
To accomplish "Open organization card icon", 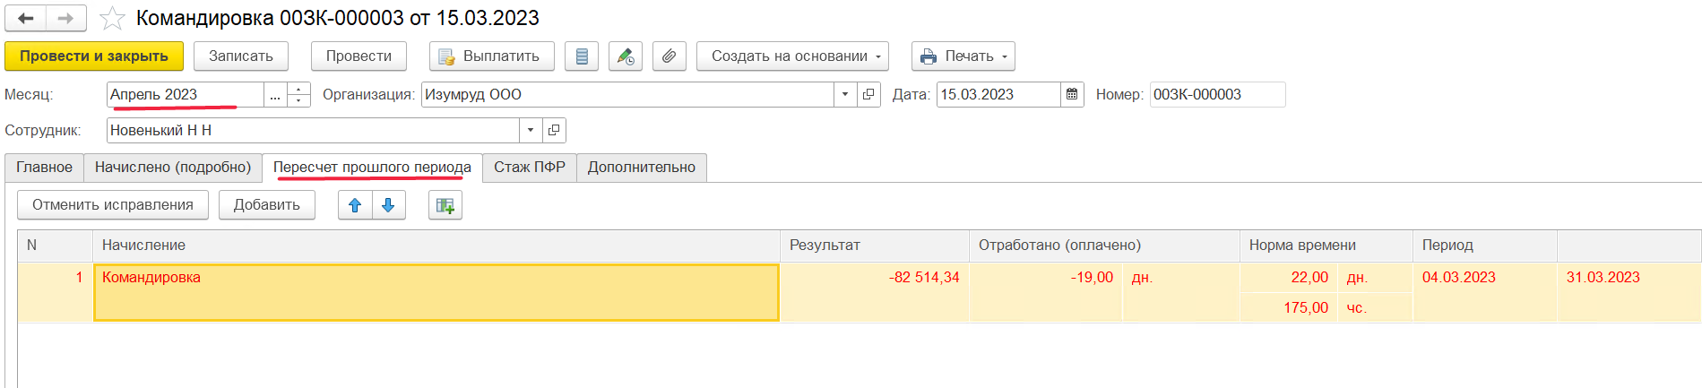I will pyautogui.click(x=868, y=94).
